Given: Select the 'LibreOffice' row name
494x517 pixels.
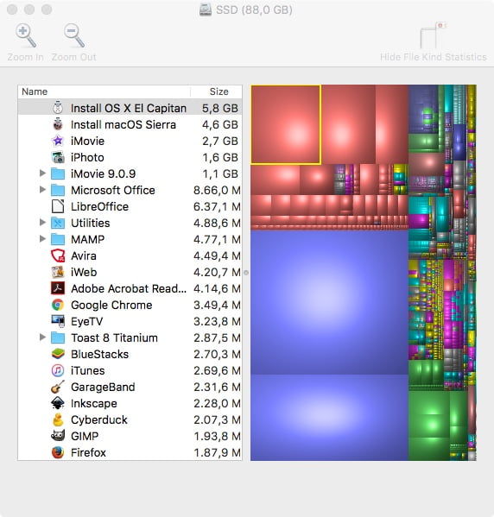Looking at the screenshot, I should (x=99, y=207).
